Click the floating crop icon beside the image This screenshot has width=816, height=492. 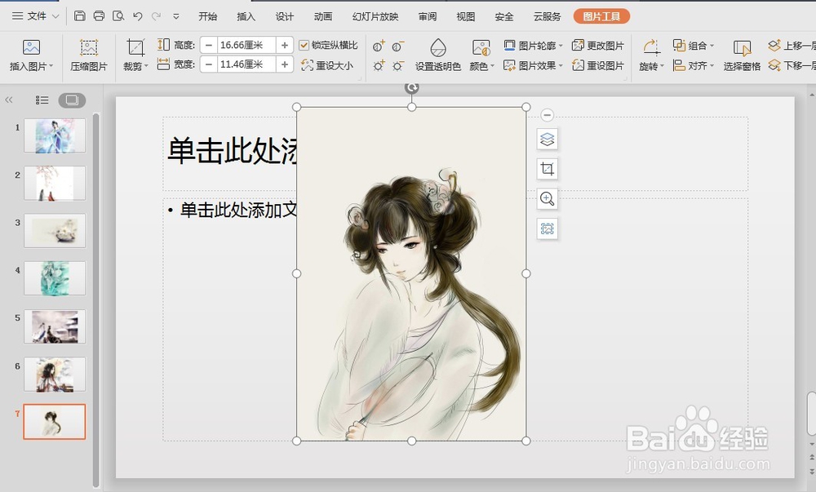pyautogui.click(x=547, y=169)
